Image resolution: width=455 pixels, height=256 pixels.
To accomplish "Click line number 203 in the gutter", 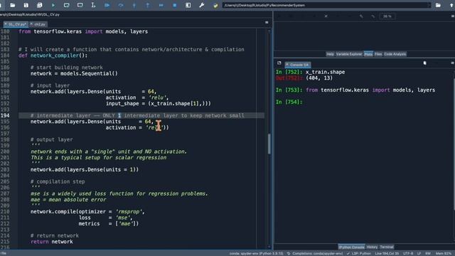I will point(5,169).
